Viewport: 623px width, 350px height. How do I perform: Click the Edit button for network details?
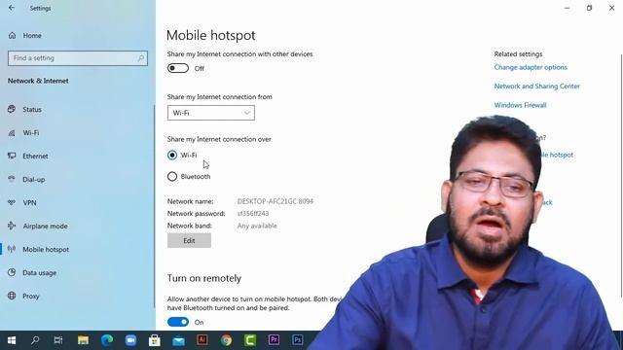[189, 240]
